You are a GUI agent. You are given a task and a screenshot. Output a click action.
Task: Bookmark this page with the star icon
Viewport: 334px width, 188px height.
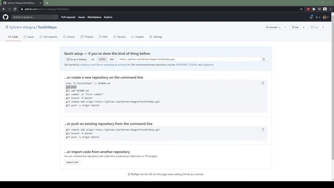(x=301, y=9)
